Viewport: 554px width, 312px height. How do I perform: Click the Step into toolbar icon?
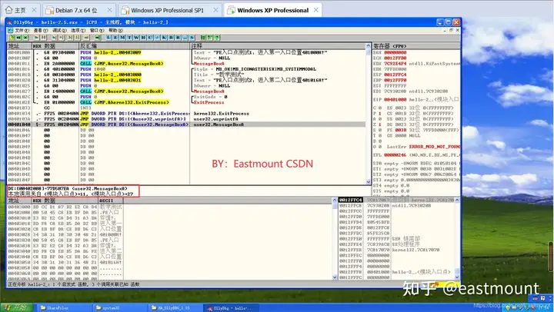click(55, 38)
